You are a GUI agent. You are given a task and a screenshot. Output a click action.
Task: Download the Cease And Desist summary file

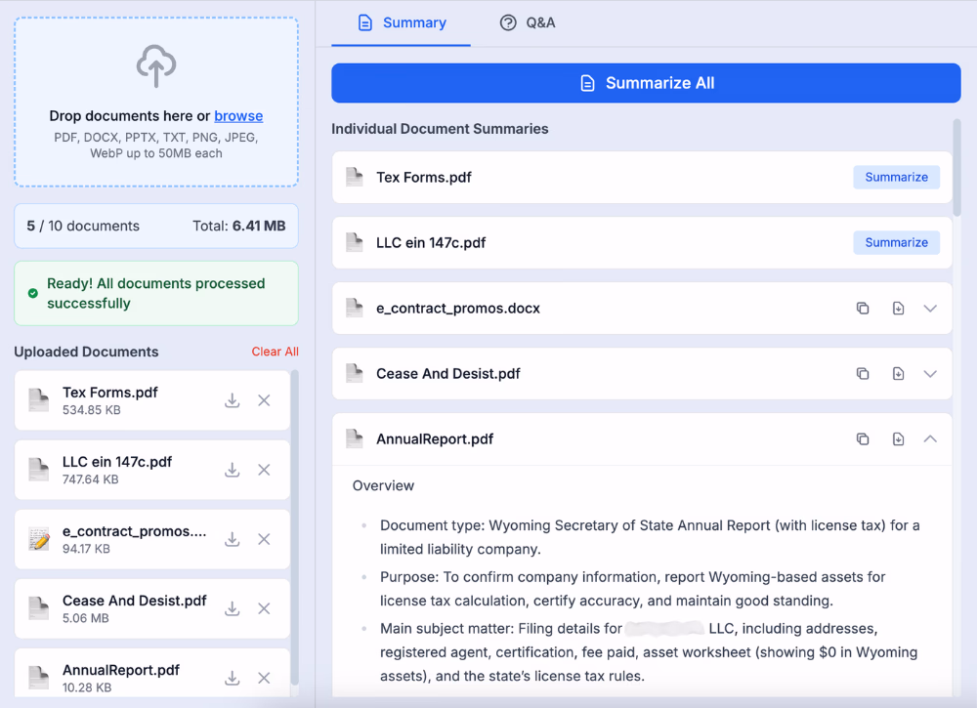[898, 373]
